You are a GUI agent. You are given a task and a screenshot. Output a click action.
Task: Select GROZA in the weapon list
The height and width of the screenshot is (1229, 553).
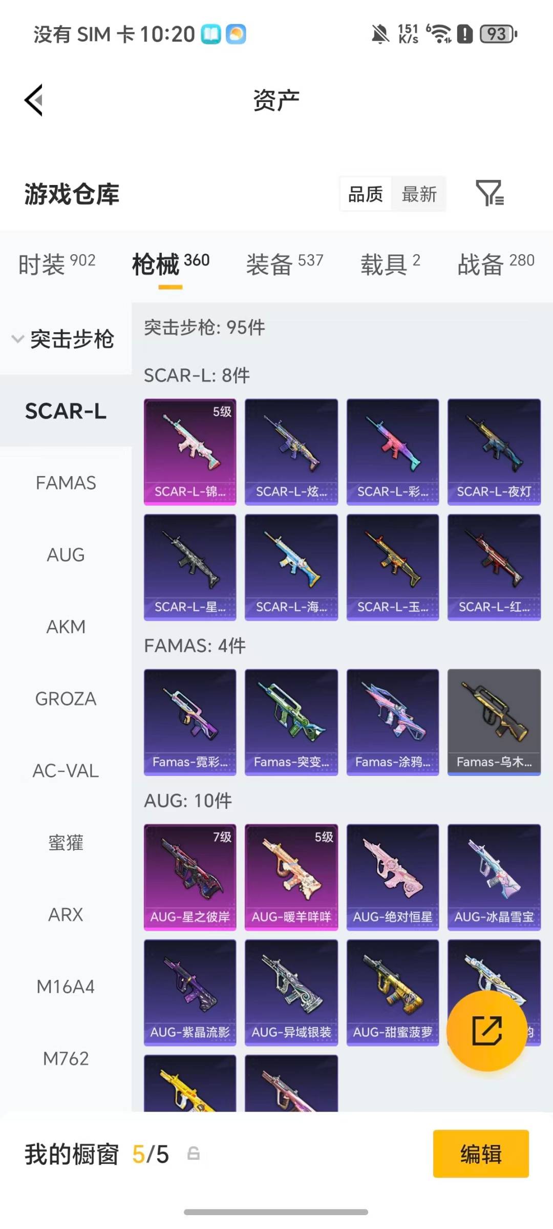pos(66,699)
